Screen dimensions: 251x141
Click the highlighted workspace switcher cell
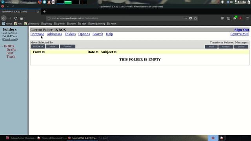coord(213,138)
